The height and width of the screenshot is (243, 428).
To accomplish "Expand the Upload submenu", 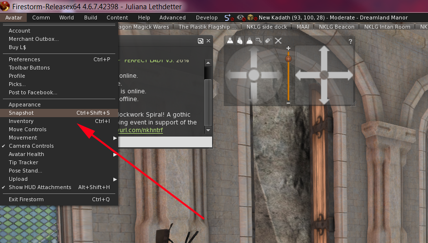I will point(59,179).
